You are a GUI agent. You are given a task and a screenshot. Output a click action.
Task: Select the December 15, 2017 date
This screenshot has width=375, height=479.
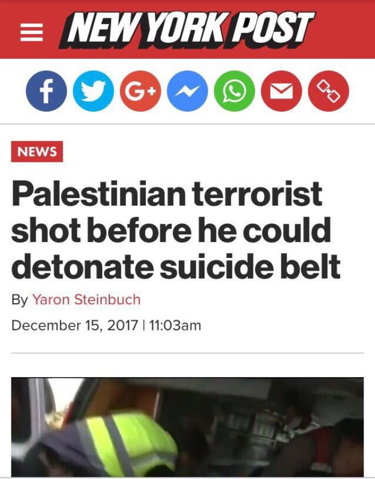point(75,326)
